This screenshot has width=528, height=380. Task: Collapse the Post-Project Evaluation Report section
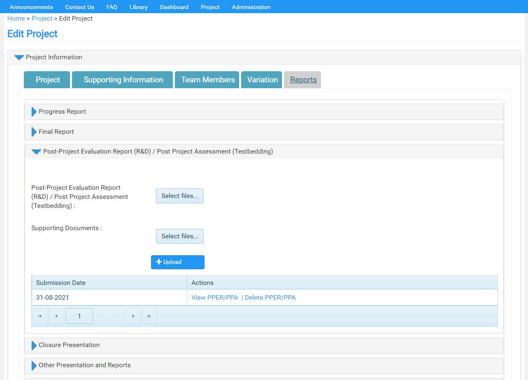point(37,152)
